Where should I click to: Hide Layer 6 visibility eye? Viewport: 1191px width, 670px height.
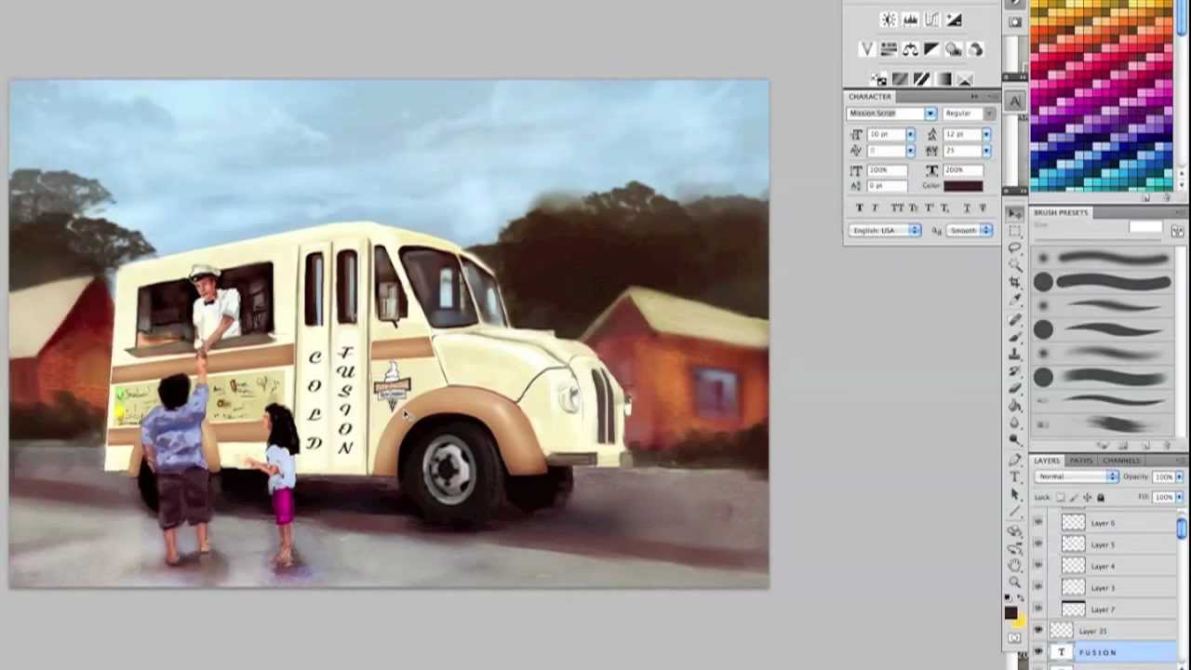pos(1038,523)
